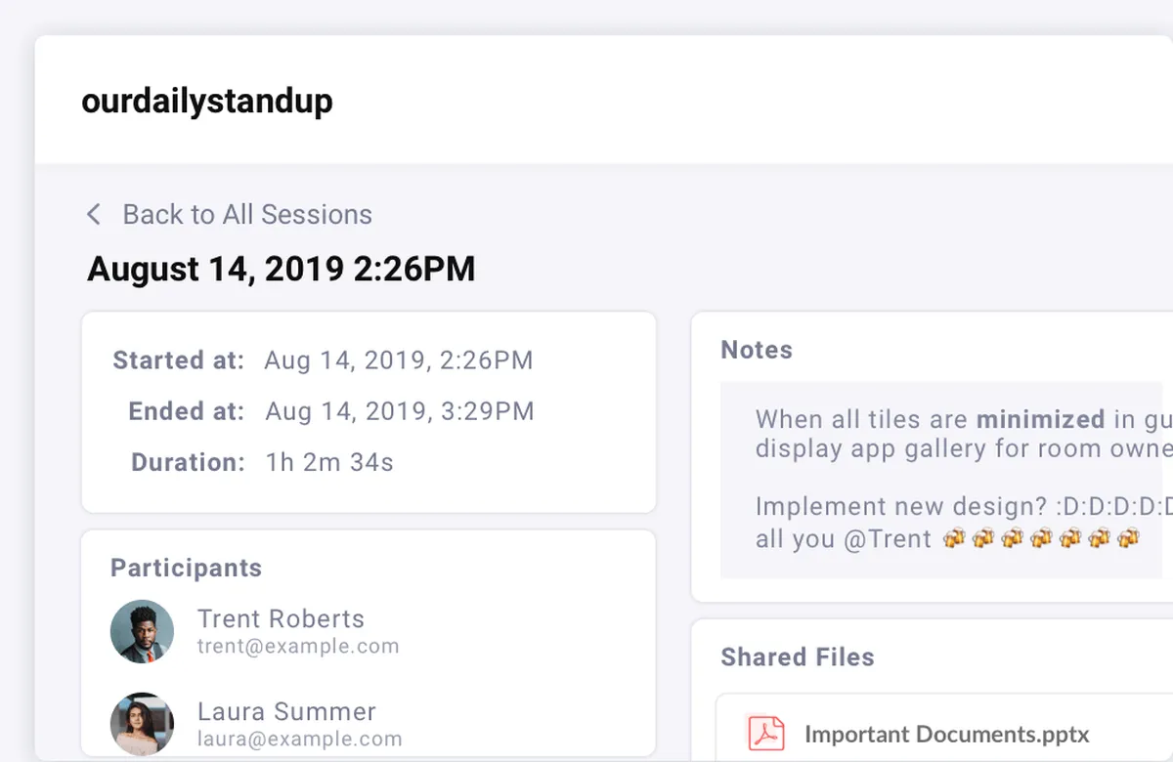Open the Important Documents.pptx file

(x=946, y=734)
